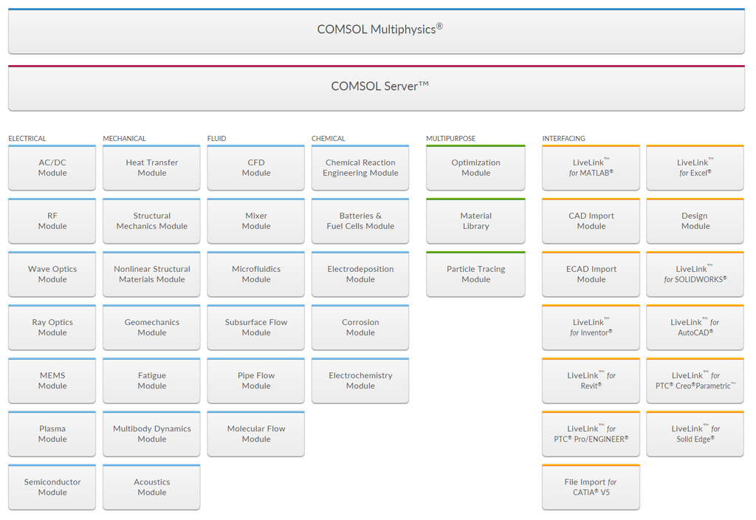
Task: Click the FLUID category heading
Action: point(216,138)
